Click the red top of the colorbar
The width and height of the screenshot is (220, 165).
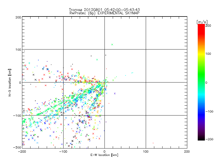tap(201, 27)
